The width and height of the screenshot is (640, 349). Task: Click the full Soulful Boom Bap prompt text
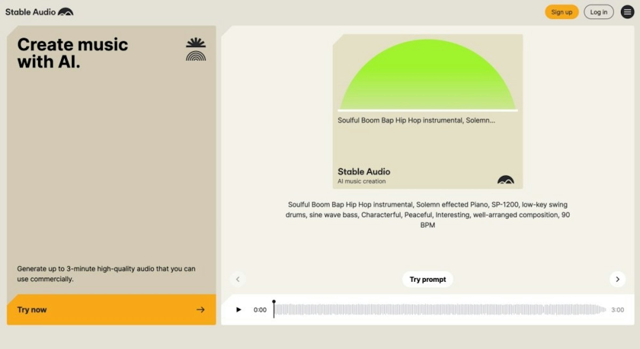427,215
